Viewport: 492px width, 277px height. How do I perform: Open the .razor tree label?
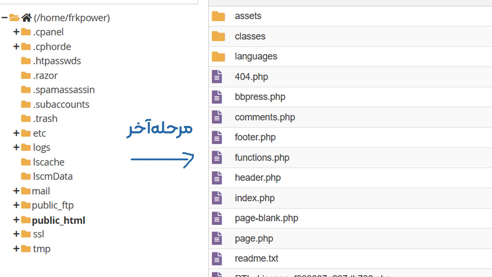[45, 76]
